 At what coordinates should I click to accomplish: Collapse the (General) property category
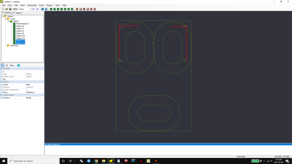[x=1, y=68]
